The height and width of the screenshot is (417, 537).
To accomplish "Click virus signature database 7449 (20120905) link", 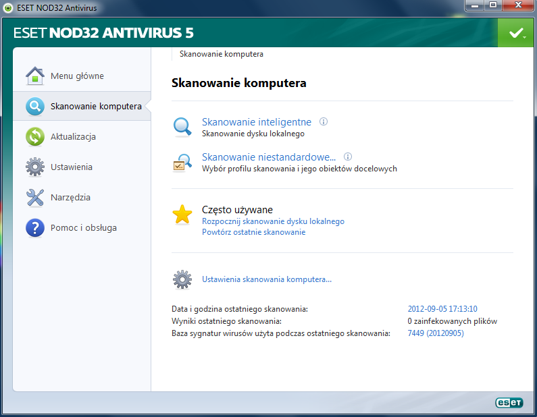I will (436, 333).
